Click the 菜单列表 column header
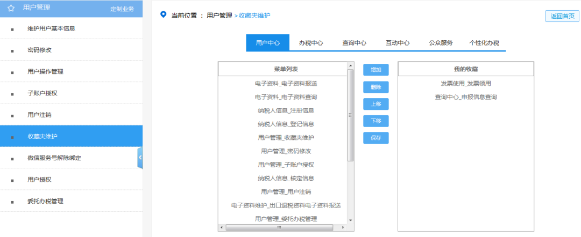The image size is (581, 237). click(x=286, y=69)
